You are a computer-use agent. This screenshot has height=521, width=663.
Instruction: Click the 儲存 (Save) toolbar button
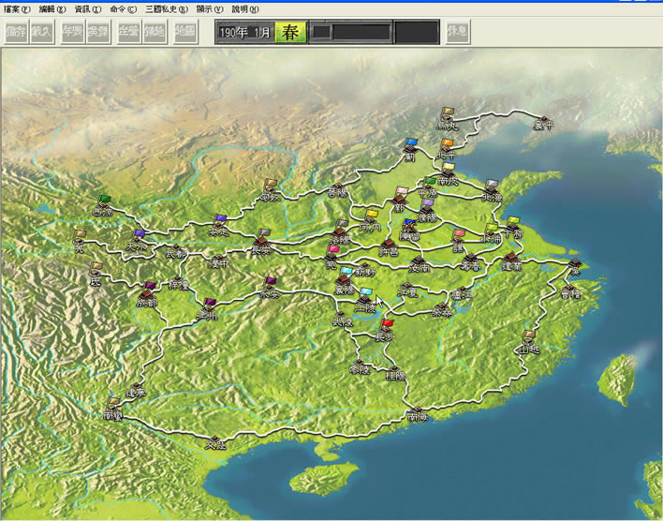(x=16, y=32)
